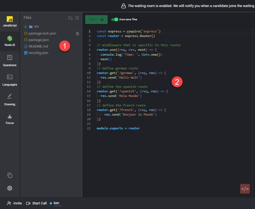Click the ken username field

coord(57,203)
